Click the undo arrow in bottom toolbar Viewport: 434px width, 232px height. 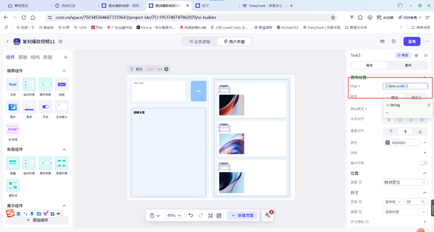[191, 216]
